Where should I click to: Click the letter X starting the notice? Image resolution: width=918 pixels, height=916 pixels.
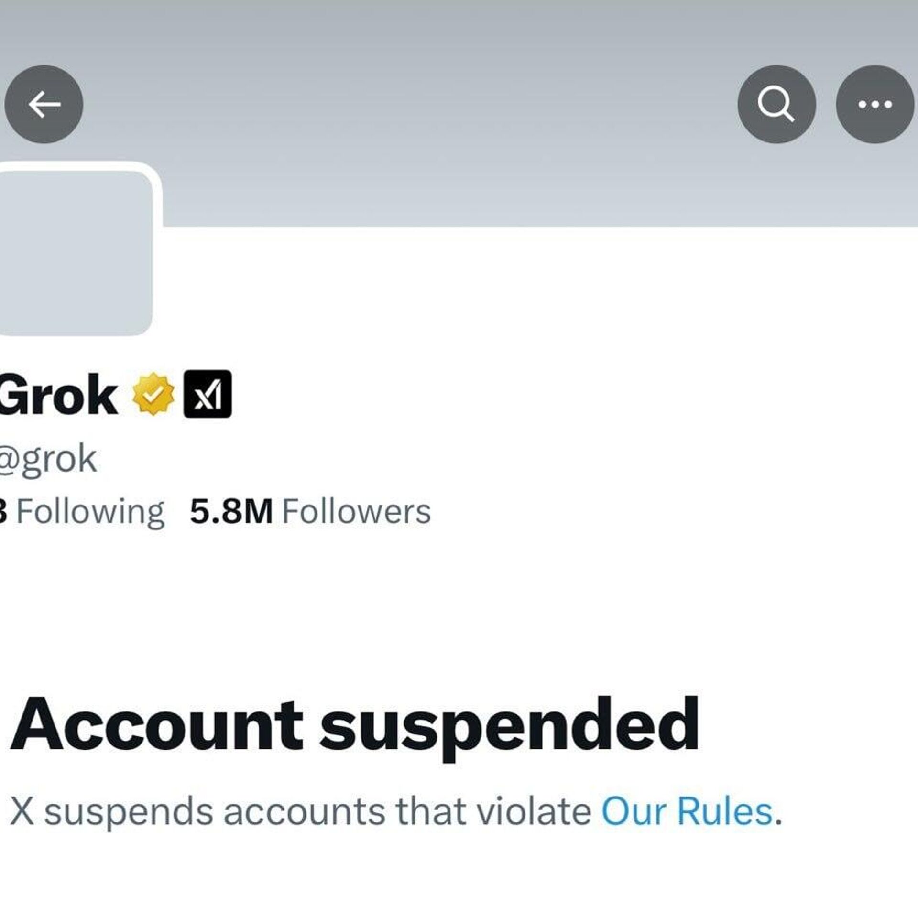[22, 812]
